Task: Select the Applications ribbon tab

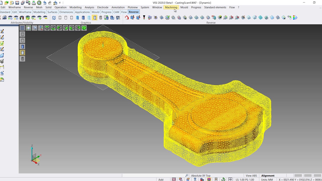Action: pyautogui.click(x=82, y=12)
